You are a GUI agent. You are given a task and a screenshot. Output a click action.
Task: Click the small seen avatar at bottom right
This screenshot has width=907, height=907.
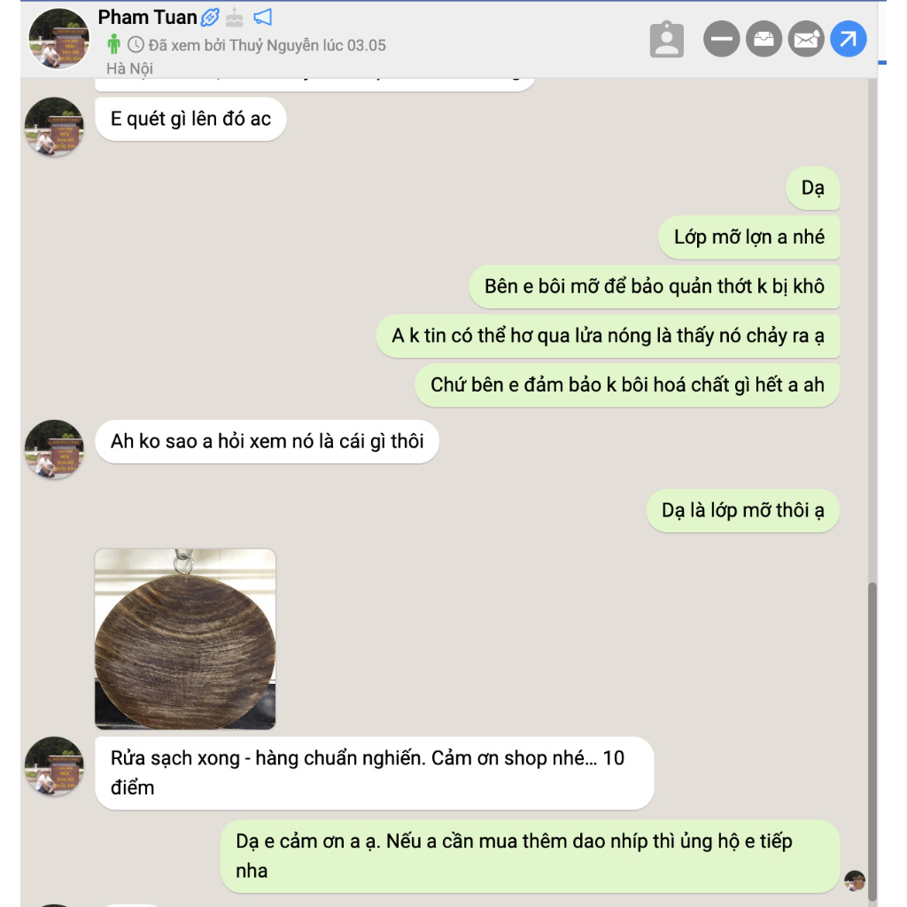click(x=855, y=881)
